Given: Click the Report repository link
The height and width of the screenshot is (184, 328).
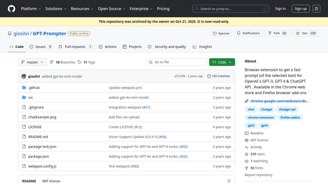Looking at the screenshot, I should click(259, 175).
